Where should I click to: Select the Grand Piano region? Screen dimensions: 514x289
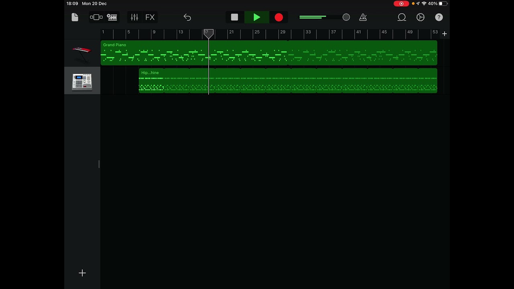coord(269,53)
